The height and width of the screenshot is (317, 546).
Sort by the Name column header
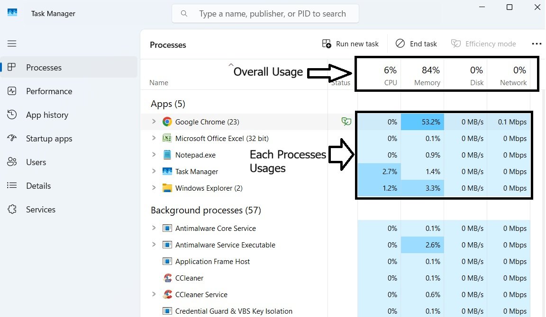tap(159, 83)
